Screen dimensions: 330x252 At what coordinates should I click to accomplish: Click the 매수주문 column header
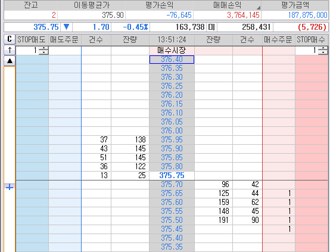(279, 39)
